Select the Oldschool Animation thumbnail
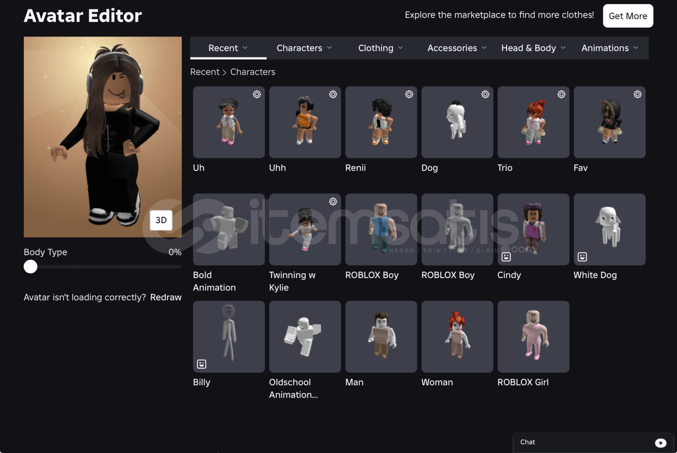The image size is (677, 453). [305, 337]
